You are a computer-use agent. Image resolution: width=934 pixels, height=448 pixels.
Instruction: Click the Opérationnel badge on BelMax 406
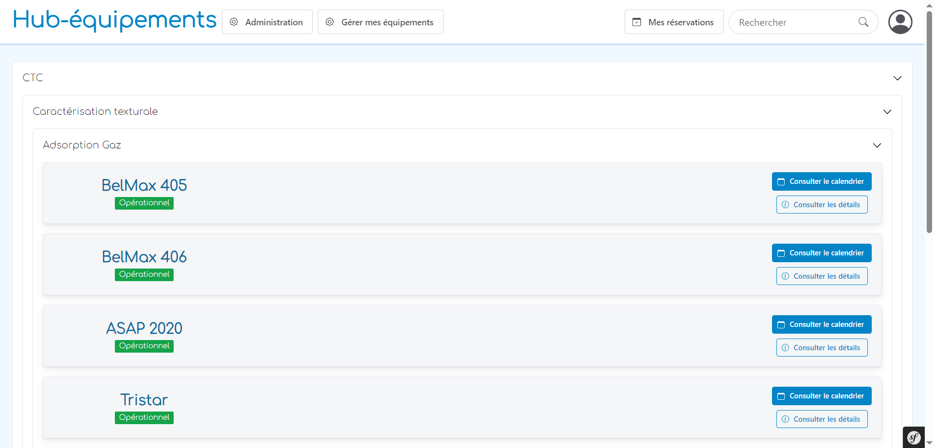tap(144, 274)
